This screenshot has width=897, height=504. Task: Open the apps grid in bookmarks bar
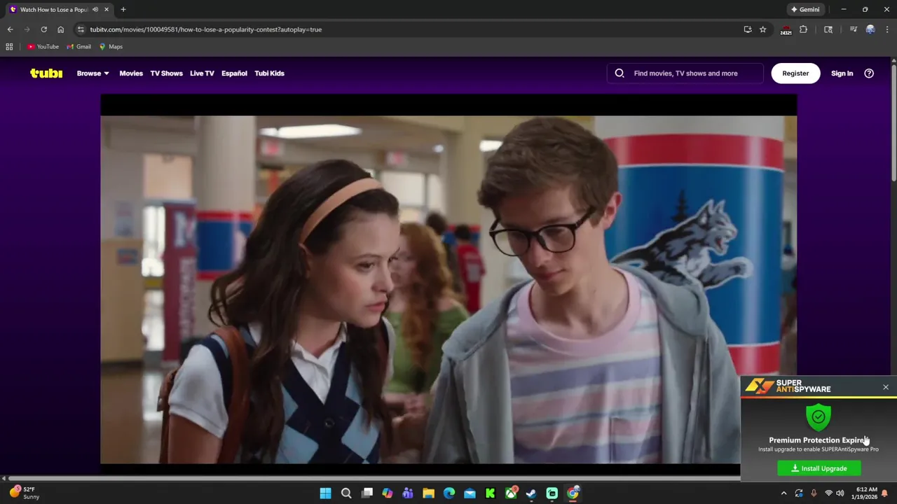[9, 47]
